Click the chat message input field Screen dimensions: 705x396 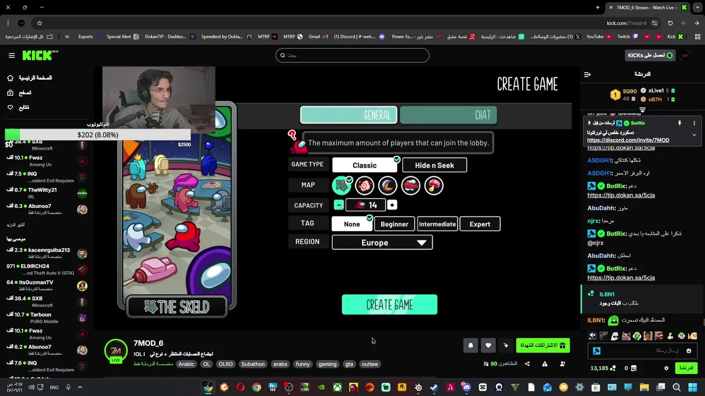click(642, 351)
